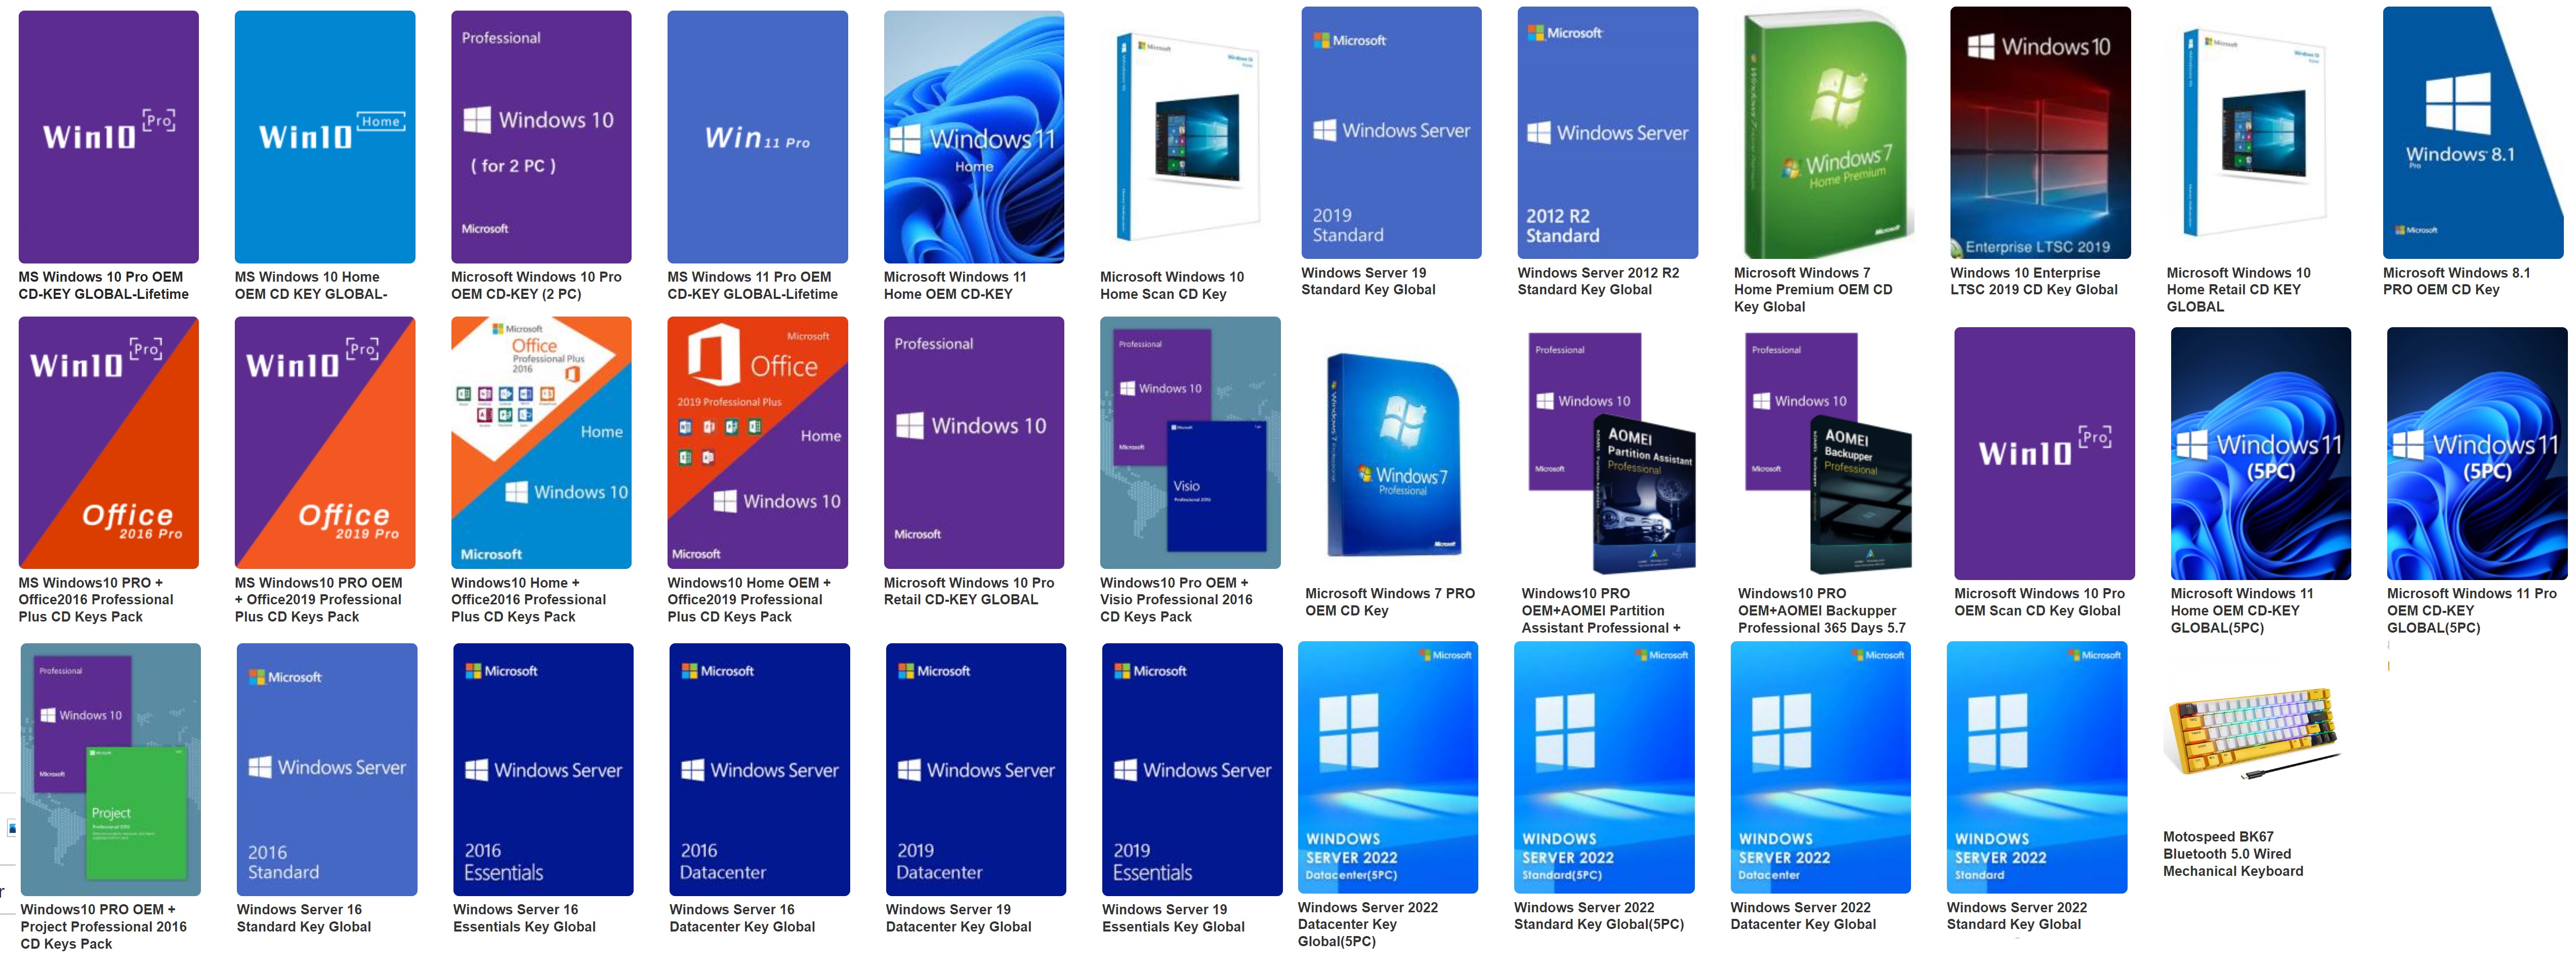Click the Windows10 PRO + Project 2016 thumbnail
The width and height of the screenshot is (2576, 975).
click(x=110, y=769)
